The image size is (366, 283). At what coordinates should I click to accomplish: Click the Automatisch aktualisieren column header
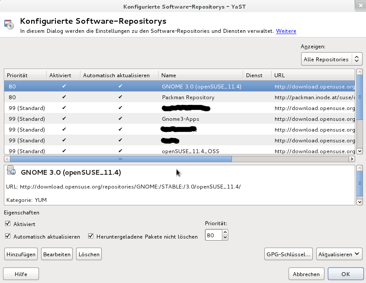pyautogui.click(x=119, y=75)
